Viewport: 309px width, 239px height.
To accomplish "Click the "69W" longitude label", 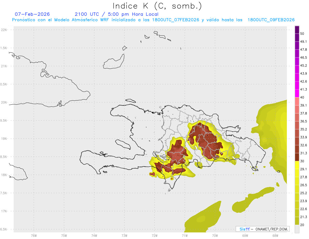I will click(x=245, y=235).
